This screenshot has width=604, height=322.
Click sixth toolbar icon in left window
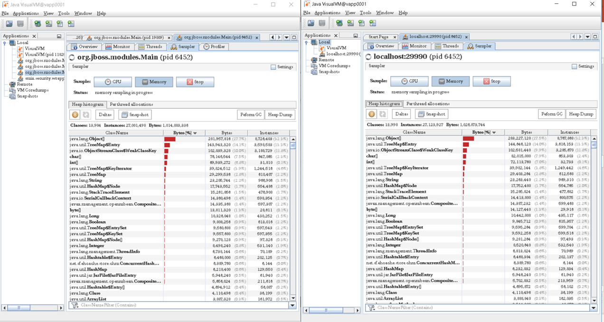(71, 23)
